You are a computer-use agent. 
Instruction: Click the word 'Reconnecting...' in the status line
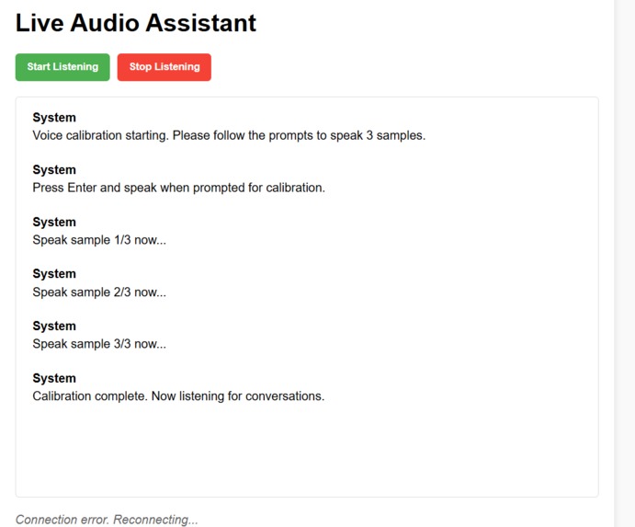[x=155, y=520]
